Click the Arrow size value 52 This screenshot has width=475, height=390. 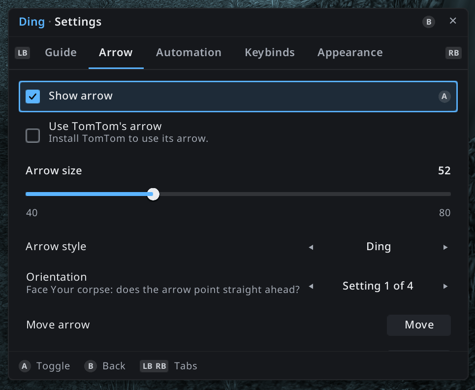[x=444, y=170]
